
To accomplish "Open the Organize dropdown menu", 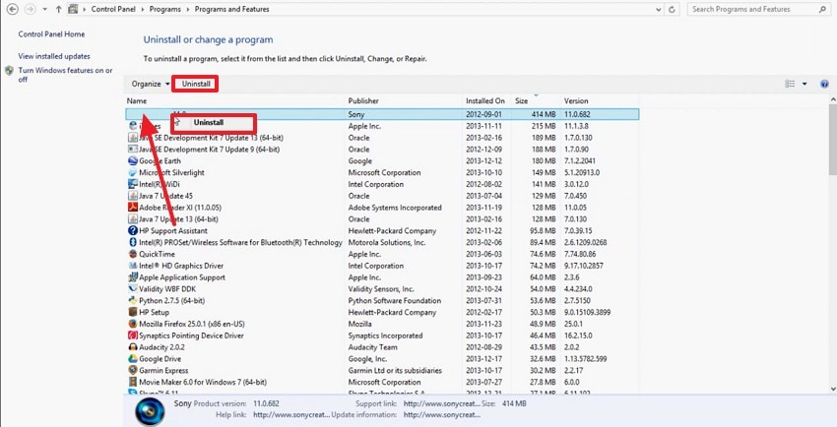I will 151,84.
